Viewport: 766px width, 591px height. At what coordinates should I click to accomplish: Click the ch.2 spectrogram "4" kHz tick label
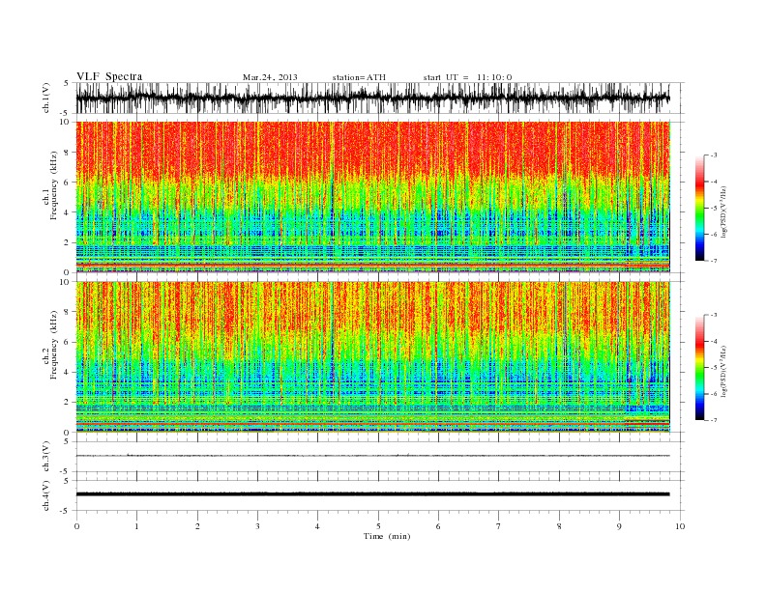(67, 373)
